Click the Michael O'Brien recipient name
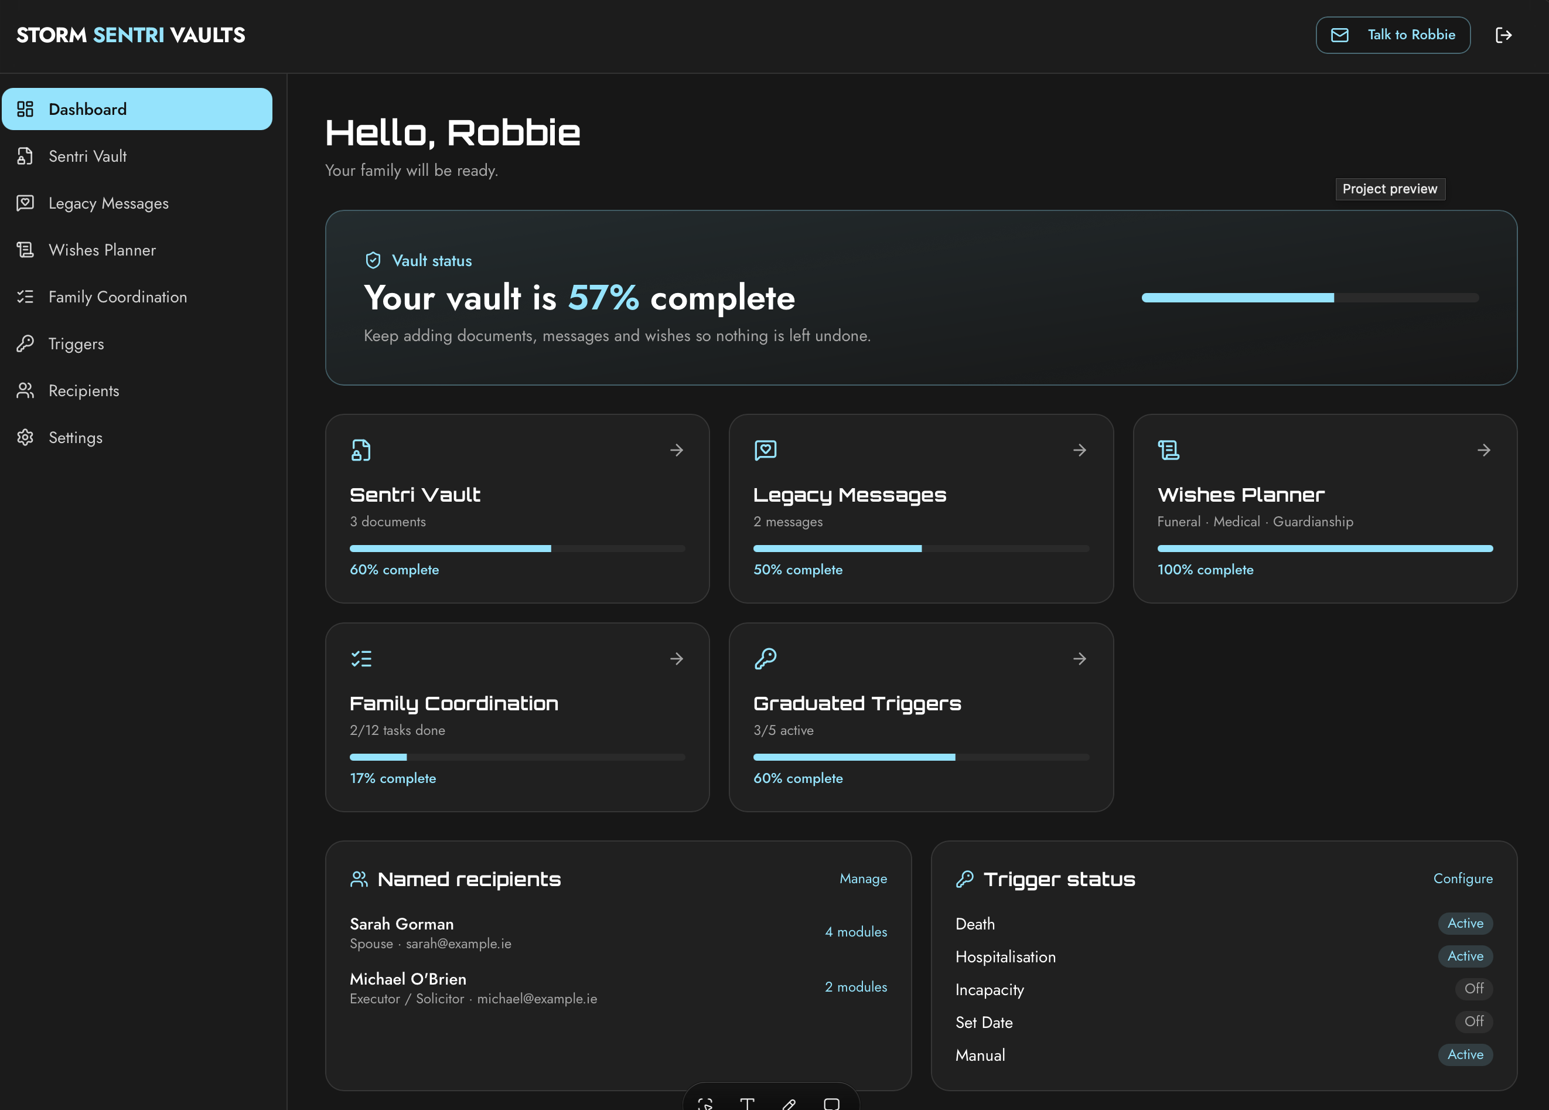 pos(408,979)
